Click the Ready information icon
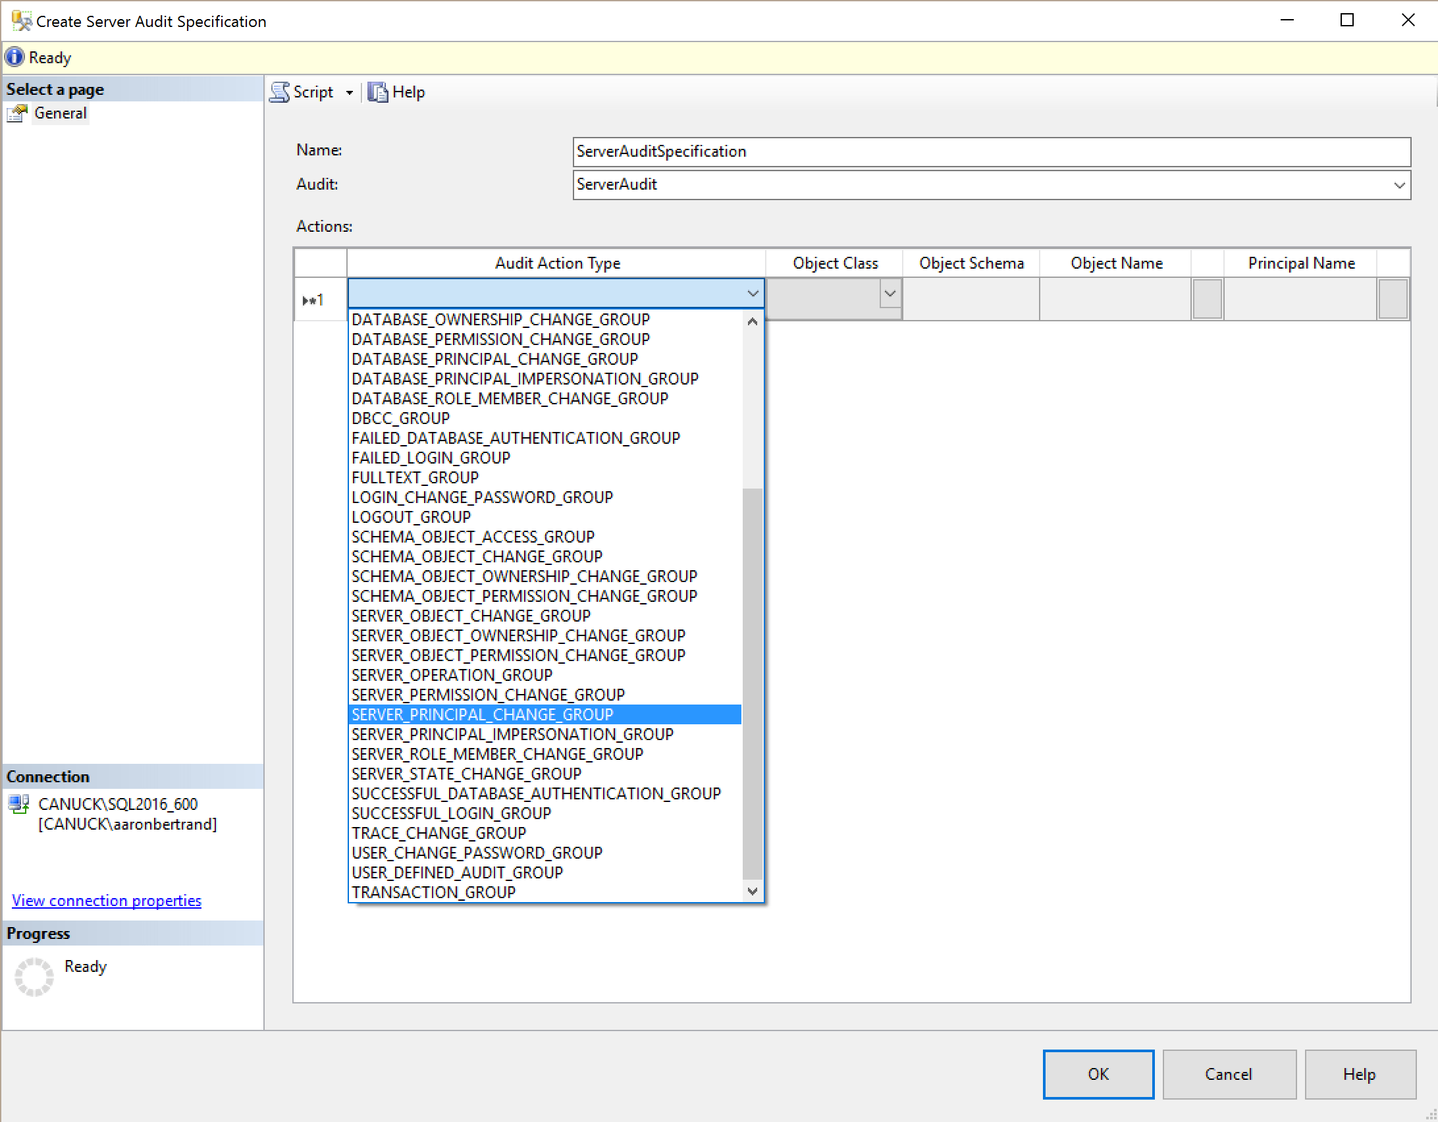The image size is (1438, 1122). (14, 57)
